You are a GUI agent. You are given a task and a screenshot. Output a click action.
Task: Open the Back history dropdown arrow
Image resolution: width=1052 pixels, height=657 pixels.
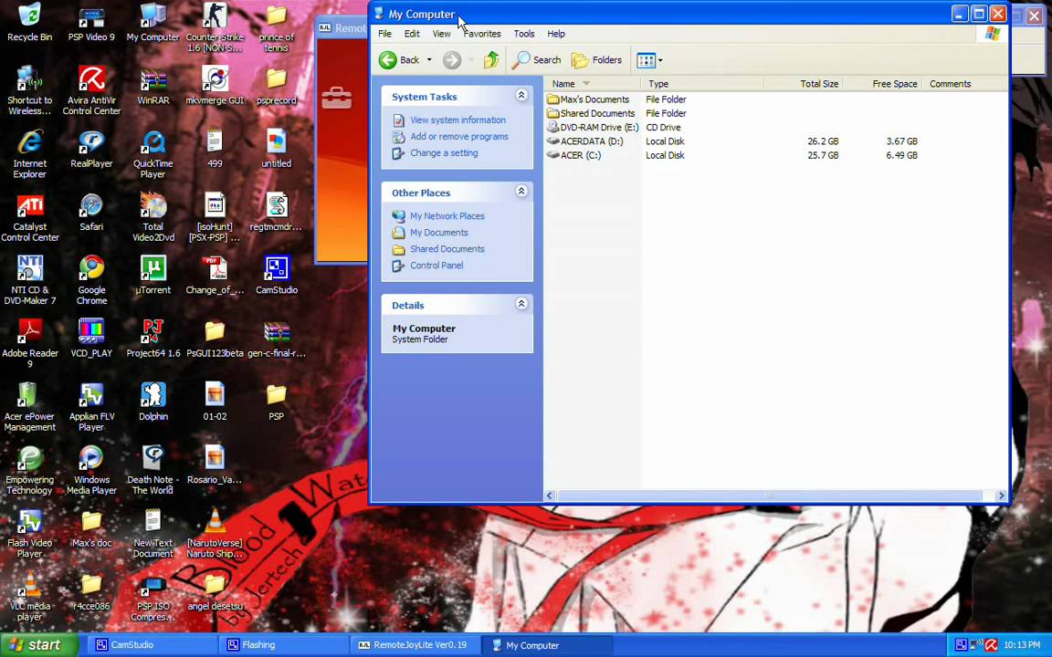[429, 60]
